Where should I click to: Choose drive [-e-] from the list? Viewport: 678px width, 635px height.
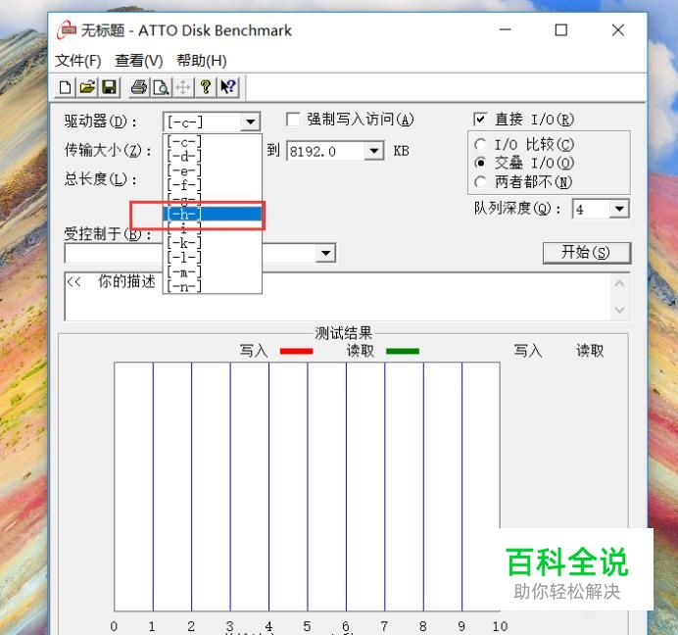pyautogui.click(x=213, y=171)
